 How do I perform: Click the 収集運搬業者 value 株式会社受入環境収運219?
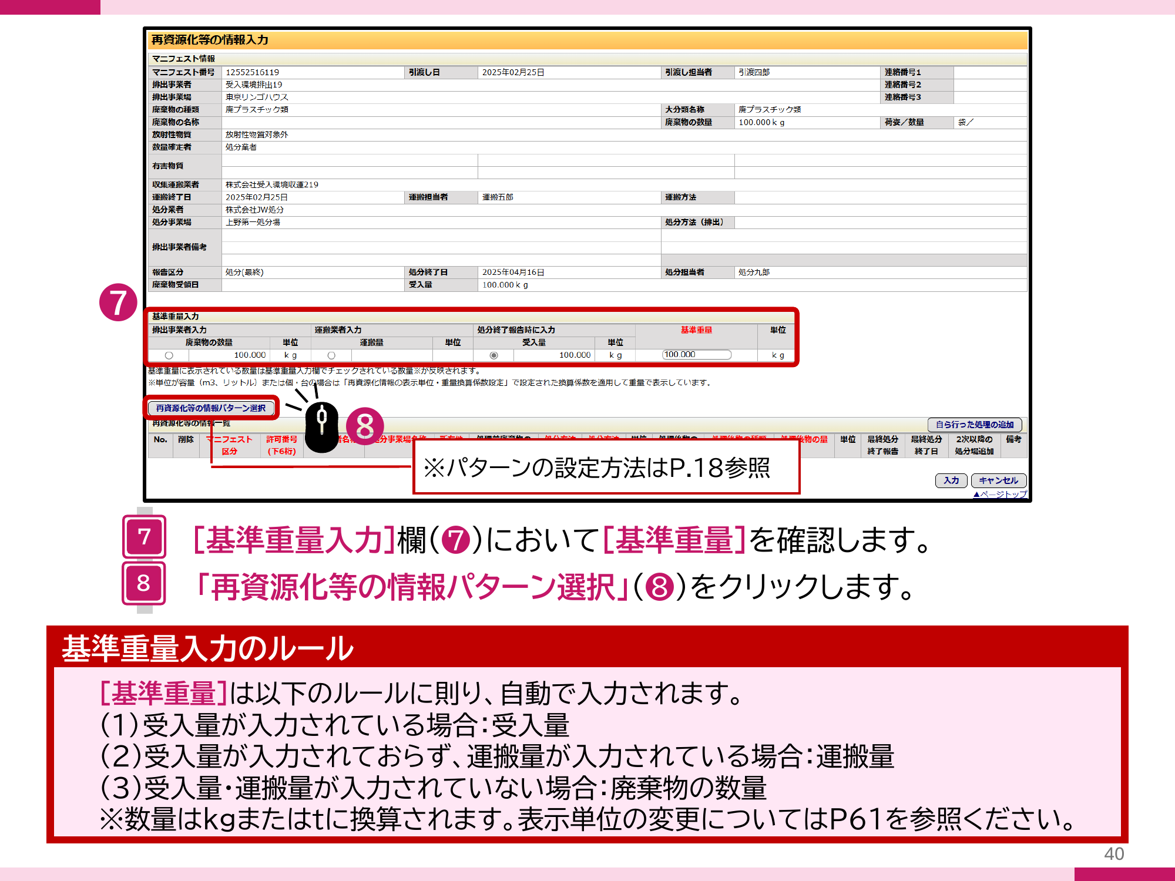click(272, 184)
